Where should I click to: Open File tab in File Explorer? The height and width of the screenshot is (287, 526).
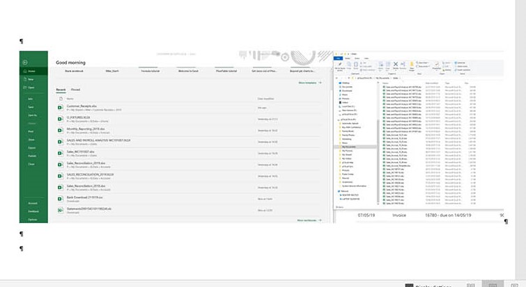[338, 58]
